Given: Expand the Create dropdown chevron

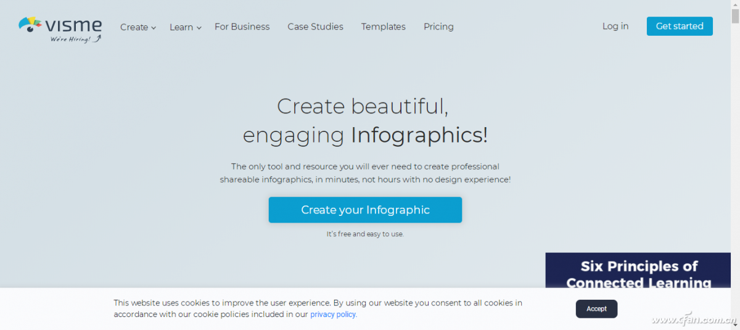Looking at the screenshot, I should [154, 28].
